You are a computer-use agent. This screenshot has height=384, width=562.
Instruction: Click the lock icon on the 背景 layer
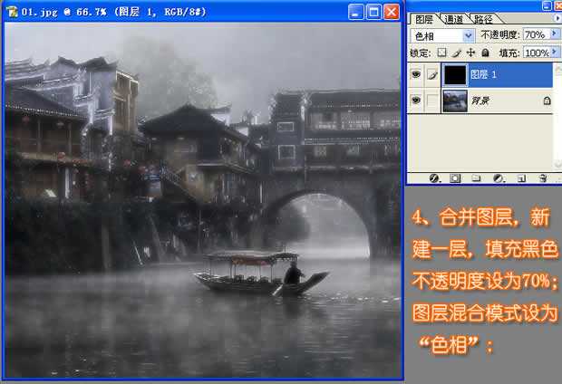(x=547, y=101)
